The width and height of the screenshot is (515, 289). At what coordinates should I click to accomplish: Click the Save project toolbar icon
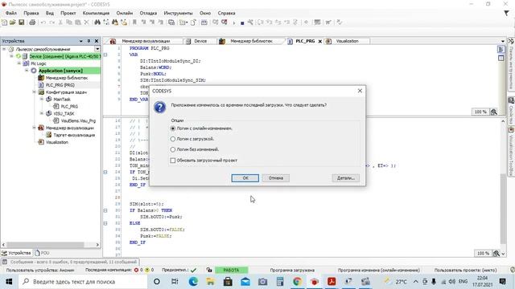click(x=22, y=22)
